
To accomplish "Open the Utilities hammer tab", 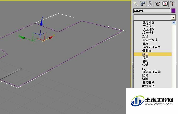I will (172, 4).
